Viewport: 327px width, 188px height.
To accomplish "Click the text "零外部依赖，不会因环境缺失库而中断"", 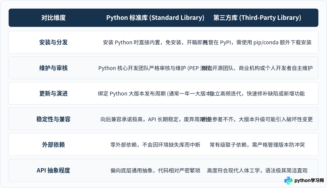I will coord(155,145).
